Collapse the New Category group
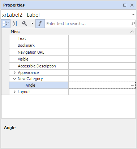137x149 pixels. tap(14, 79)
